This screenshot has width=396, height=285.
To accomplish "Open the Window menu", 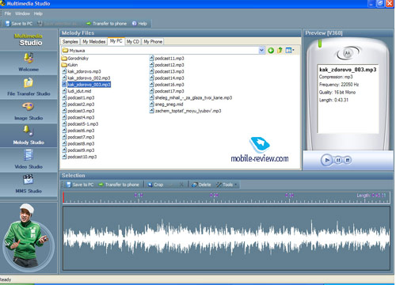I will click(x=22, y=13).
